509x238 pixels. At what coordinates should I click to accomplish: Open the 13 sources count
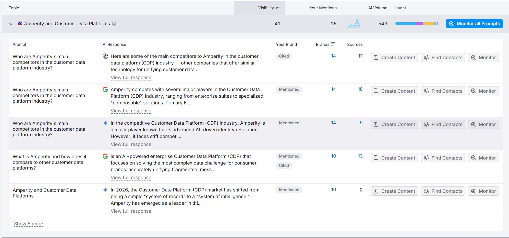(360, 156)
